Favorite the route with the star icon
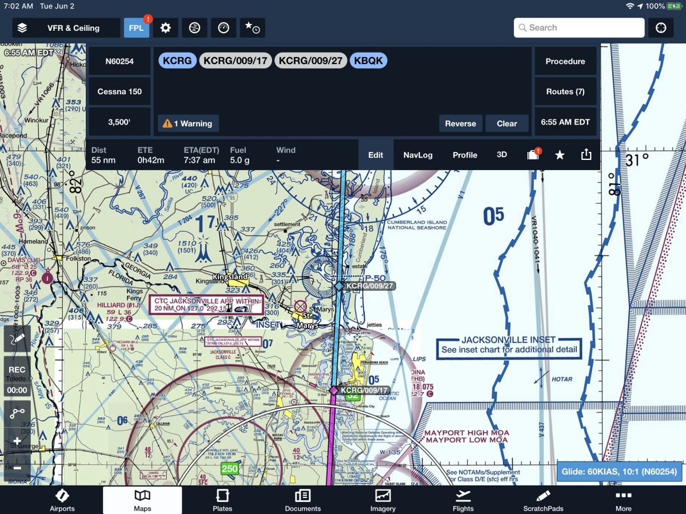686x514 pixels. [x=559, y=155]
